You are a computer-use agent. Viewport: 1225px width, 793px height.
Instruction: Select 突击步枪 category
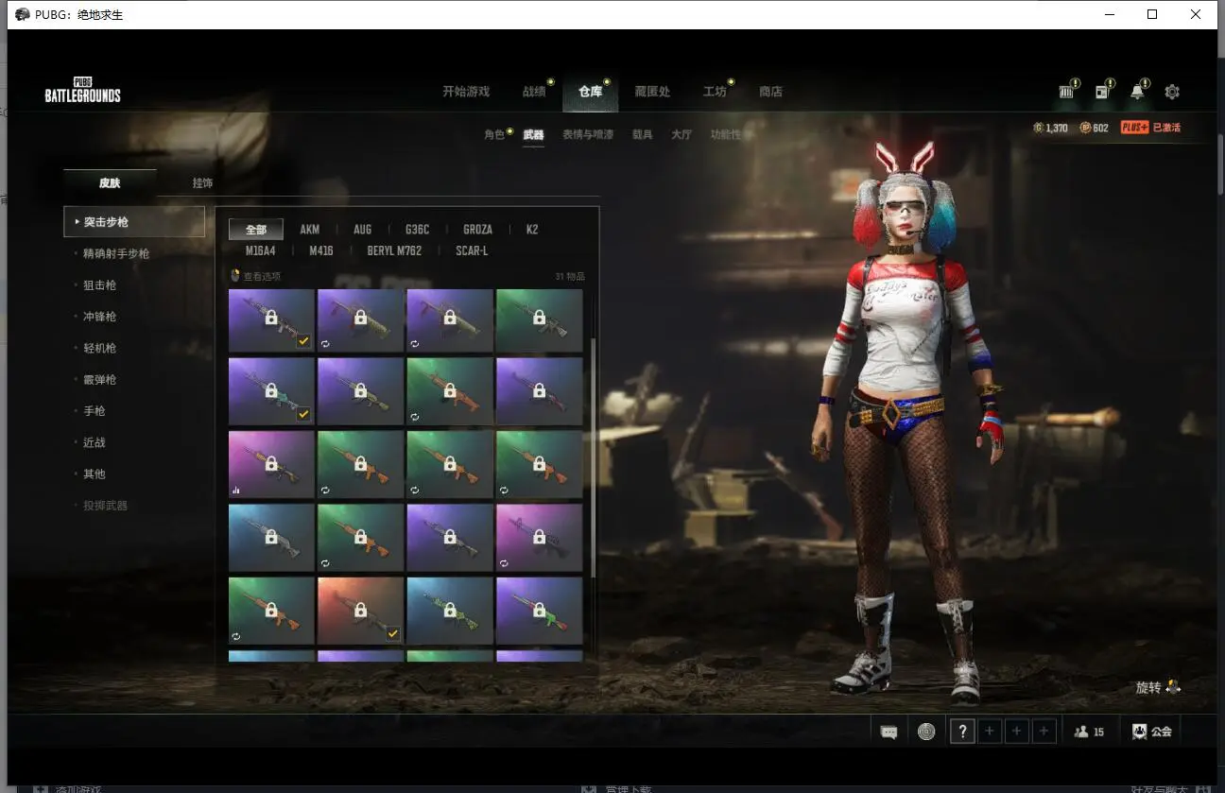click(134, 222)
